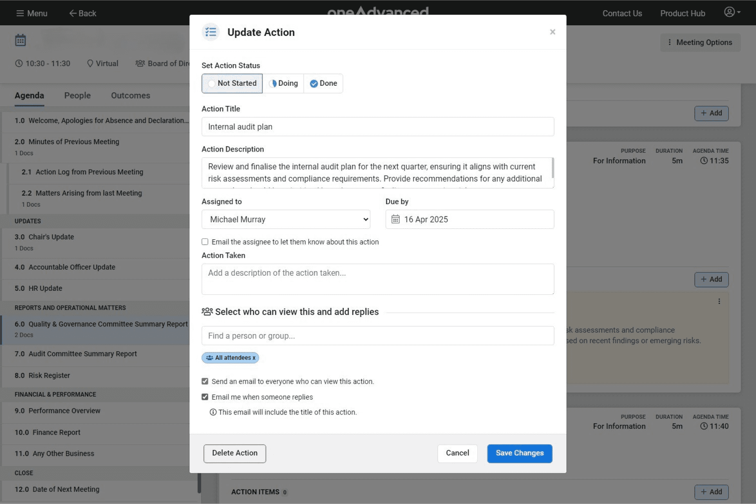Click the calendar icon in Due by field
756x504 pixels.
click(x=395, y=219)
